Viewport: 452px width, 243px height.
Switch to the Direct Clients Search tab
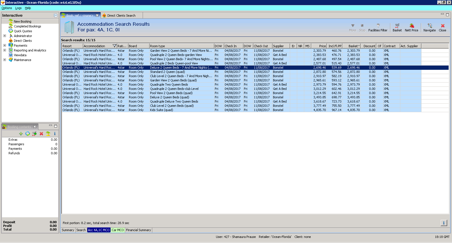(x=121, y=16)
